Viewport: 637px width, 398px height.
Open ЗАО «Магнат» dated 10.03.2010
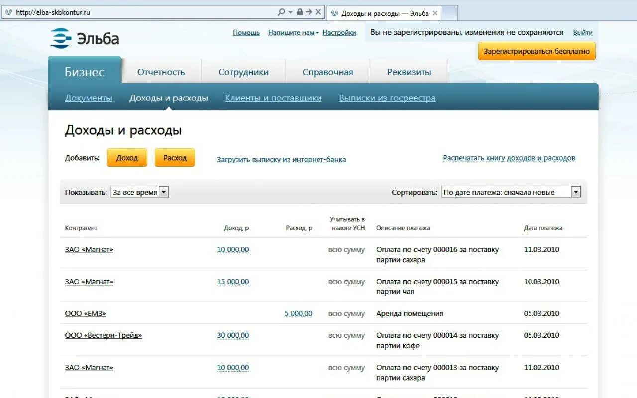[x=89, y=282]
